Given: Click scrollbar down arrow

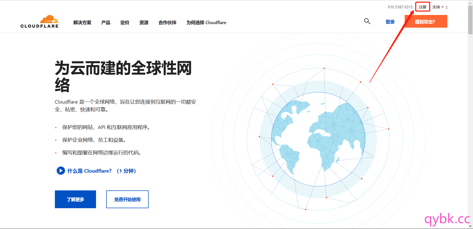Looking at the screenshot, I should pyautogui.click(x=470, y=226).
